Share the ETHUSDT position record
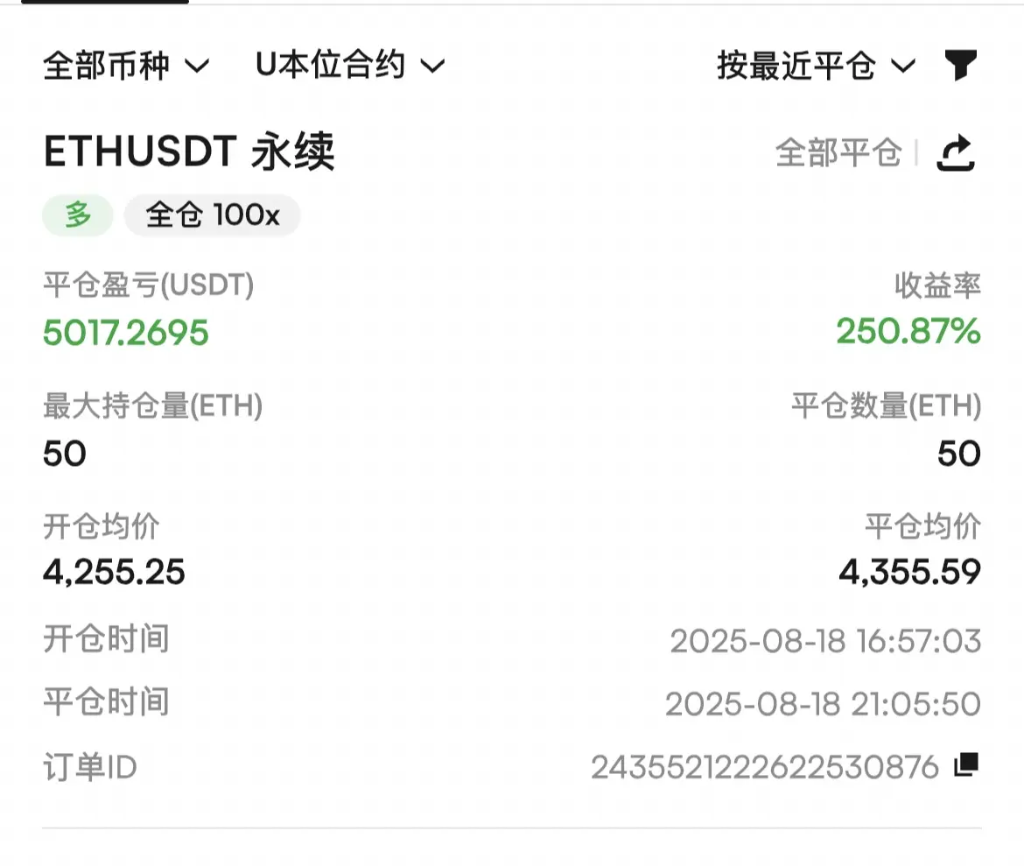The image size is (1024, 866). point(956,153)
